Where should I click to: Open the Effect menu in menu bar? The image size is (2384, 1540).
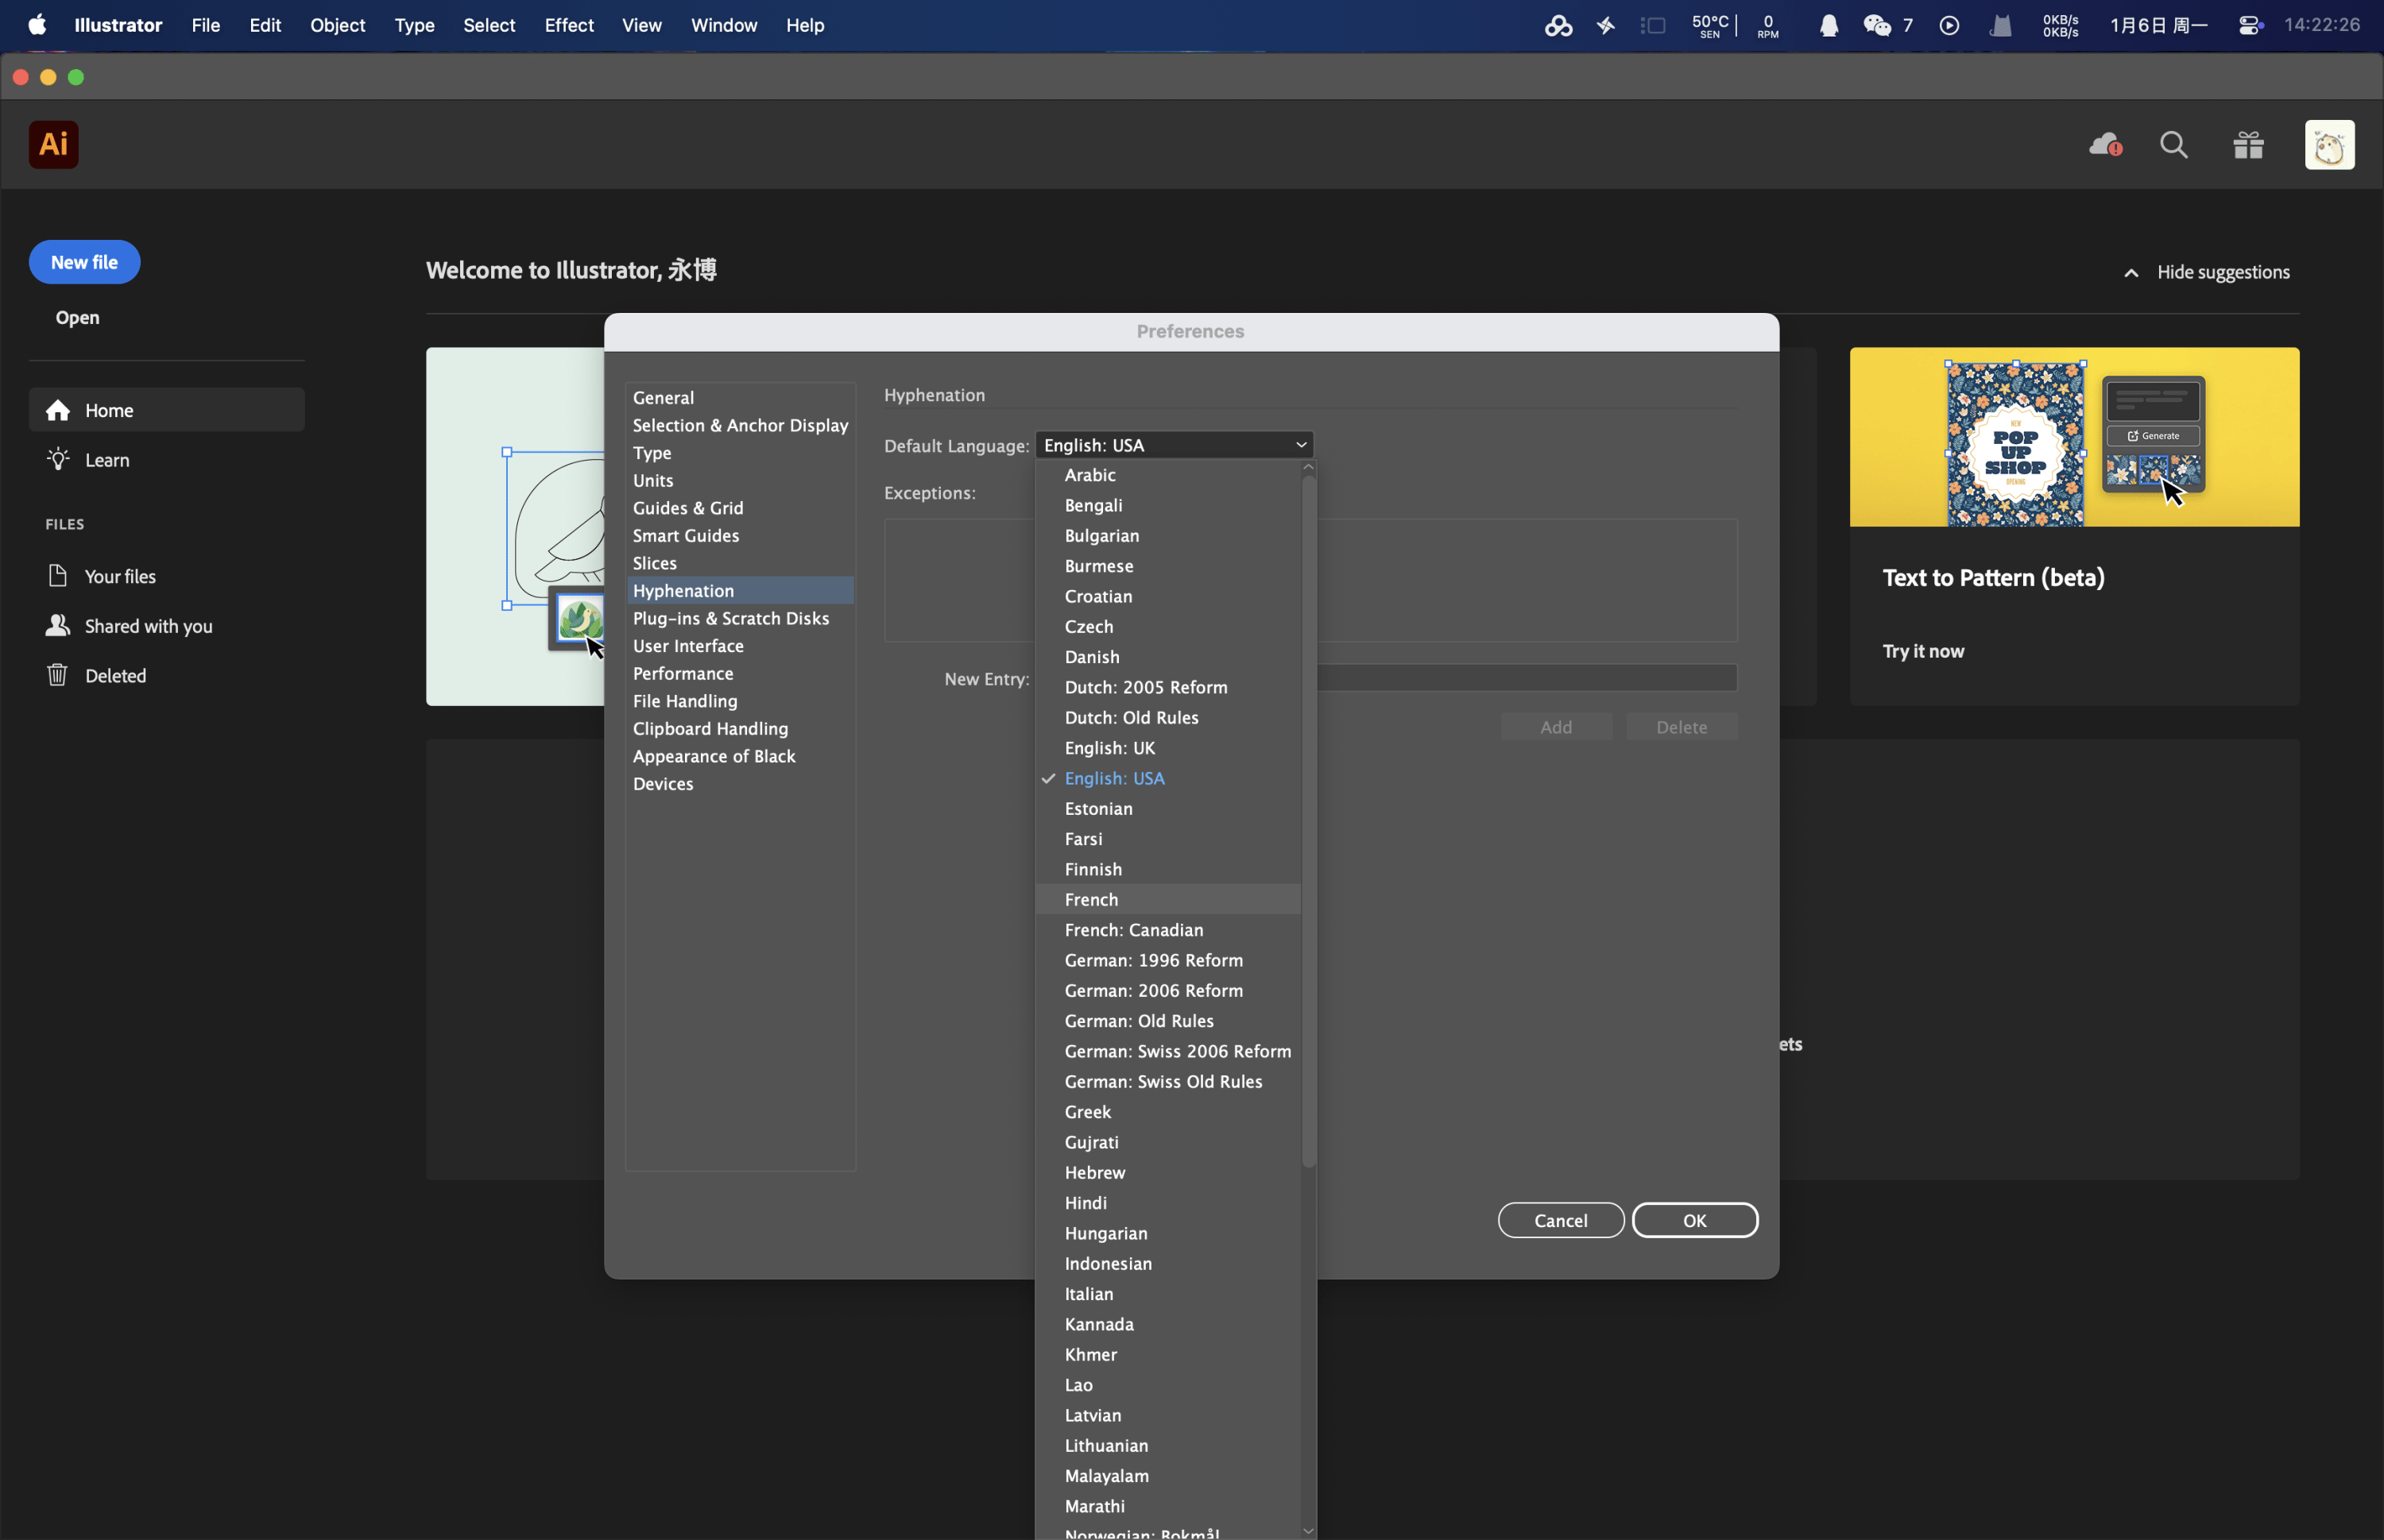click(x=568, y=25)
